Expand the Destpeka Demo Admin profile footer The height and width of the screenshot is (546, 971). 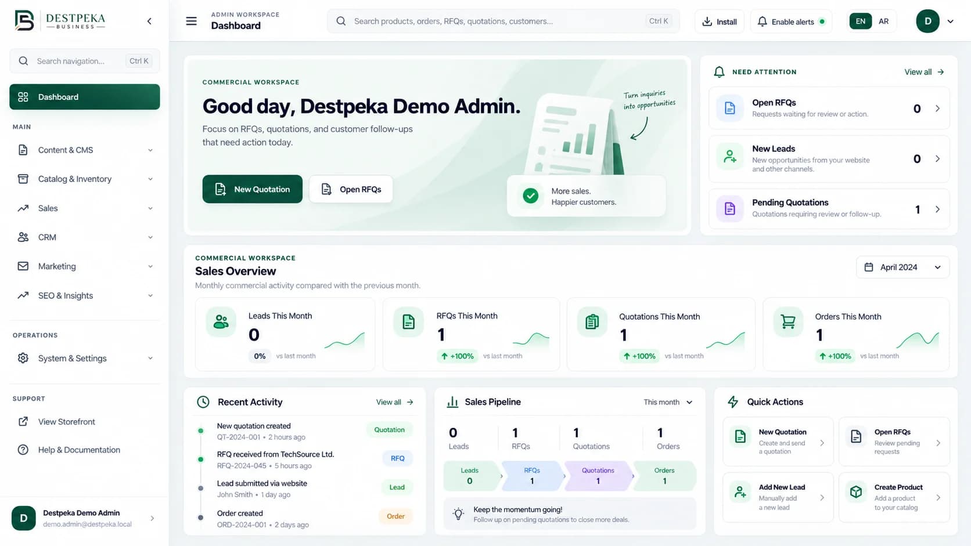point(84,518)
